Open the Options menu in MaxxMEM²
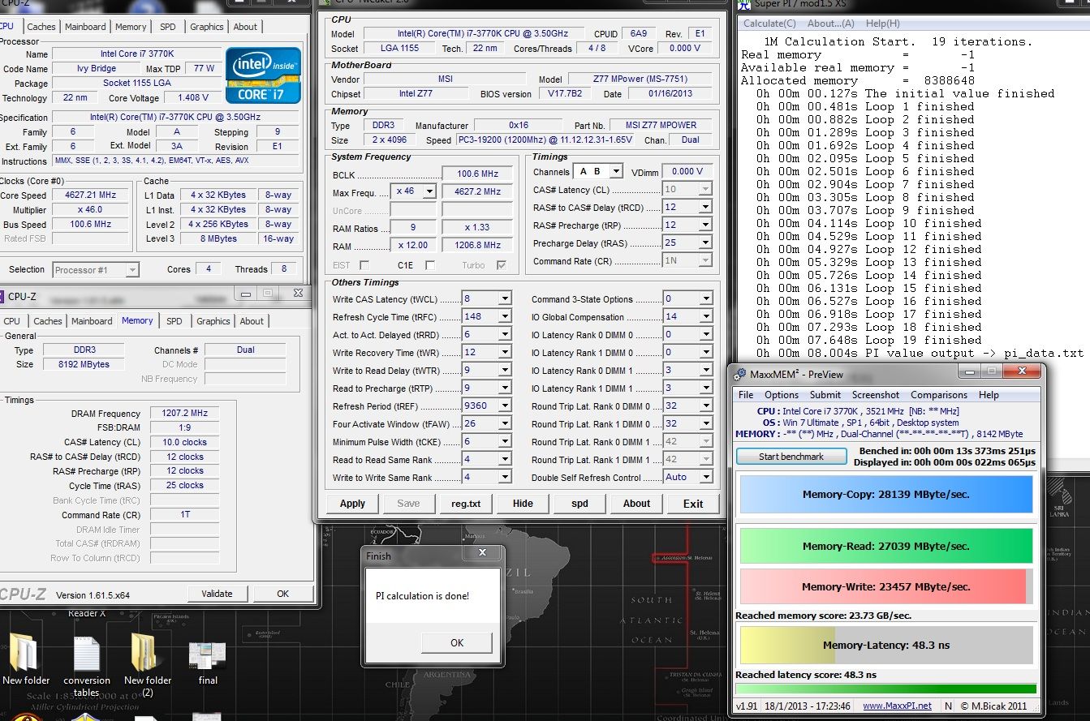The height and width of the screenshot is (721, 1090). point(782,395)
